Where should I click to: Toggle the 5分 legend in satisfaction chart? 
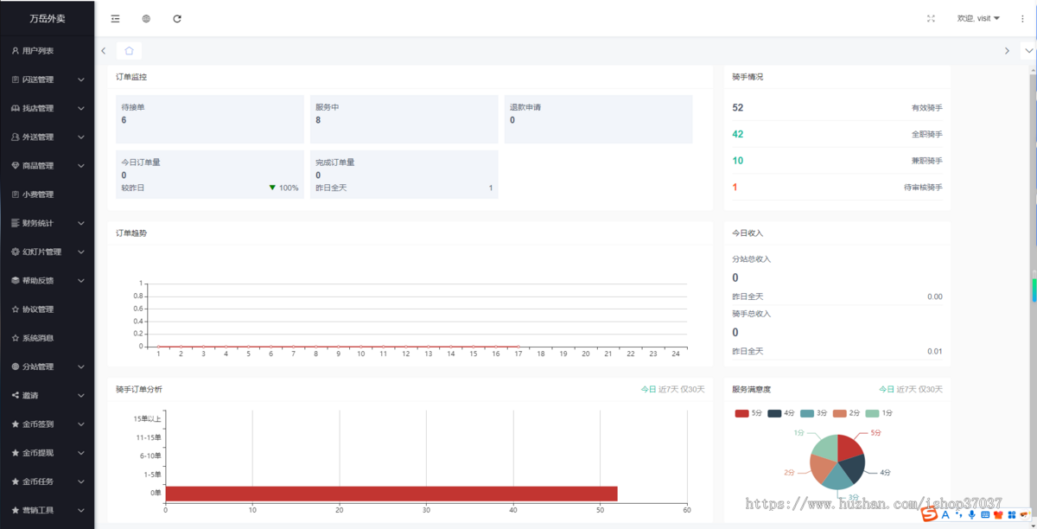[748, 413]
